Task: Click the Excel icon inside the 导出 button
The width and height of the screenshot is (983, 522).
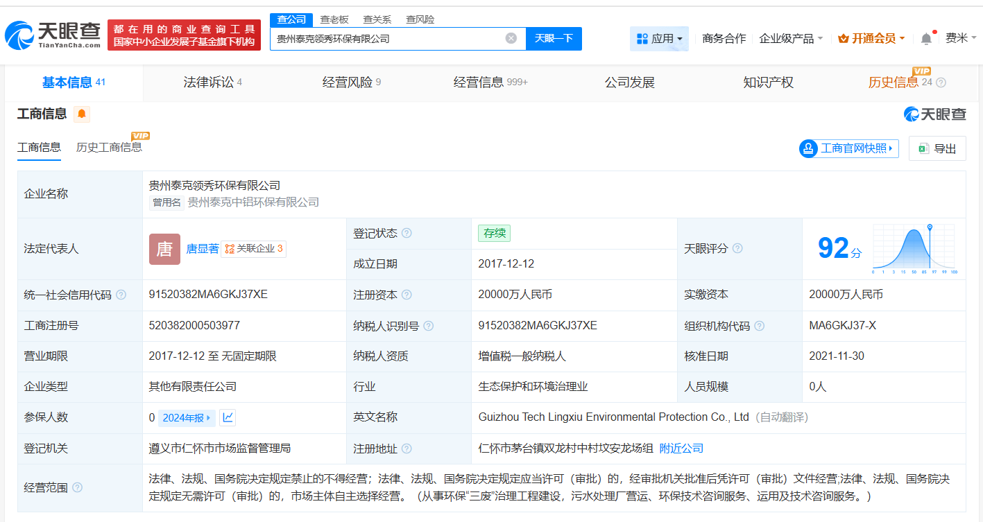Action: coord(922,148)
